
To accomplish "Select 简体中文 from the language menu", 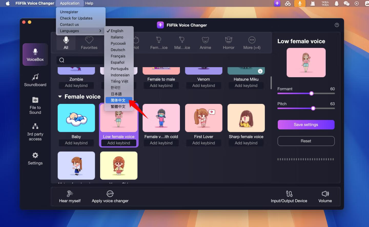I will click(x=118, y=100).
